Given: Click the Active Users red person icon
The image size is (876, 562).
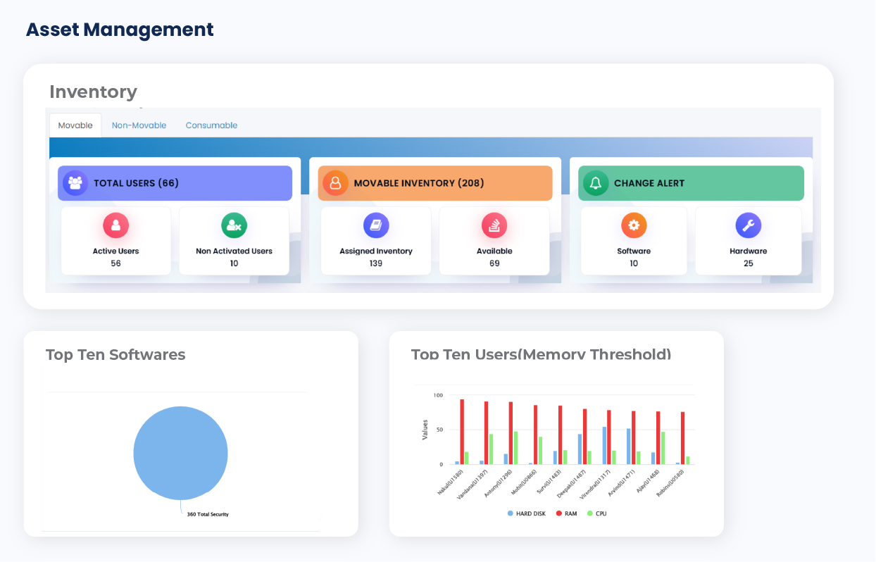Looking at the screenshot, I should 115,225.
